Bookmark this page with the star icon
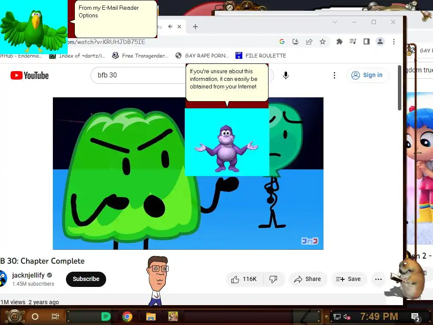 click(x=323, y=42)
